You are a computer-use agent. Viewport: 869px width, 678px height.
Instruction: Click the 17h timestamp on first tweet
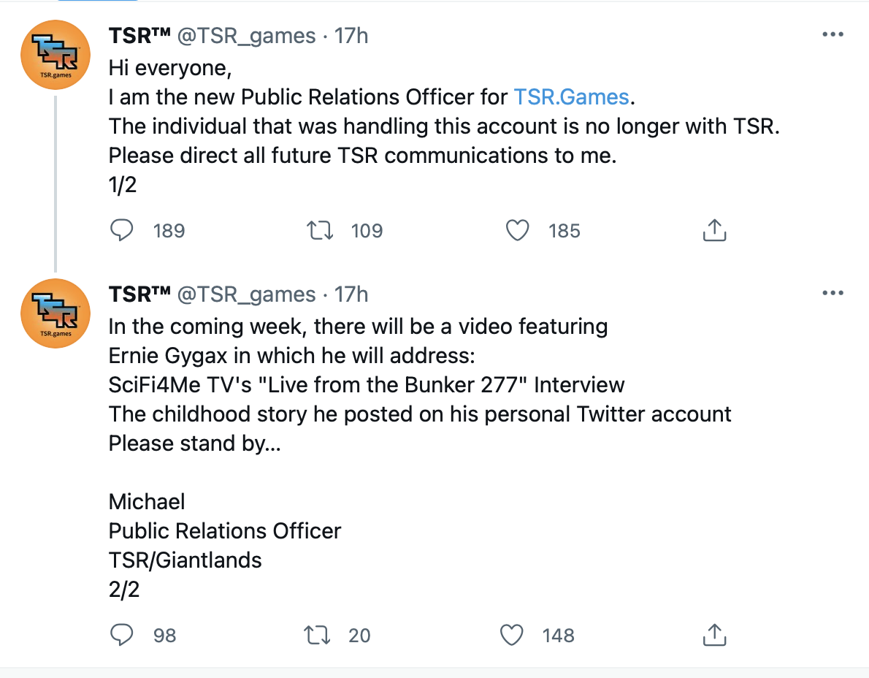coord(351,36)
